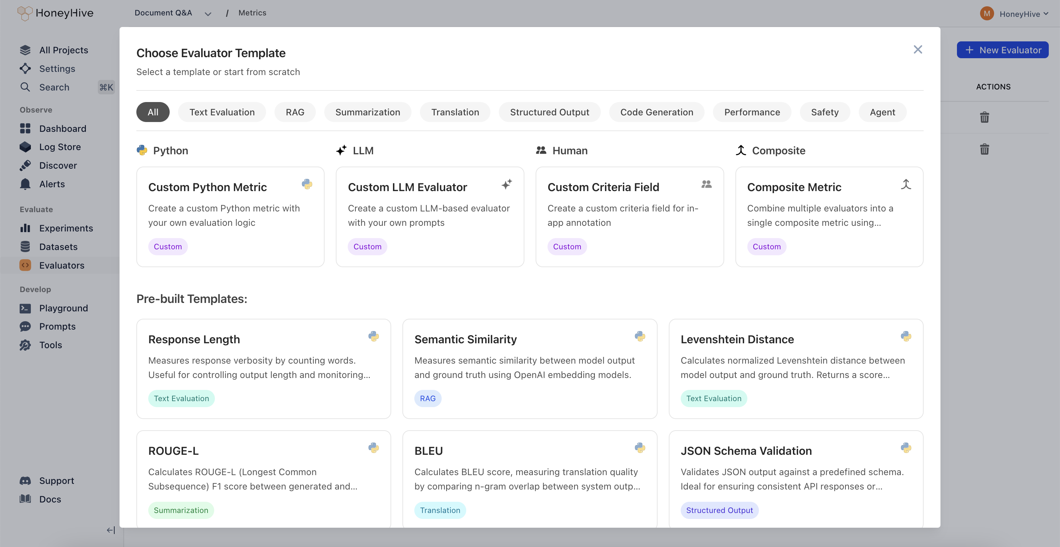Switch to the Safety filter
The height and width of the screenshot is (547, 1060).
824,112
